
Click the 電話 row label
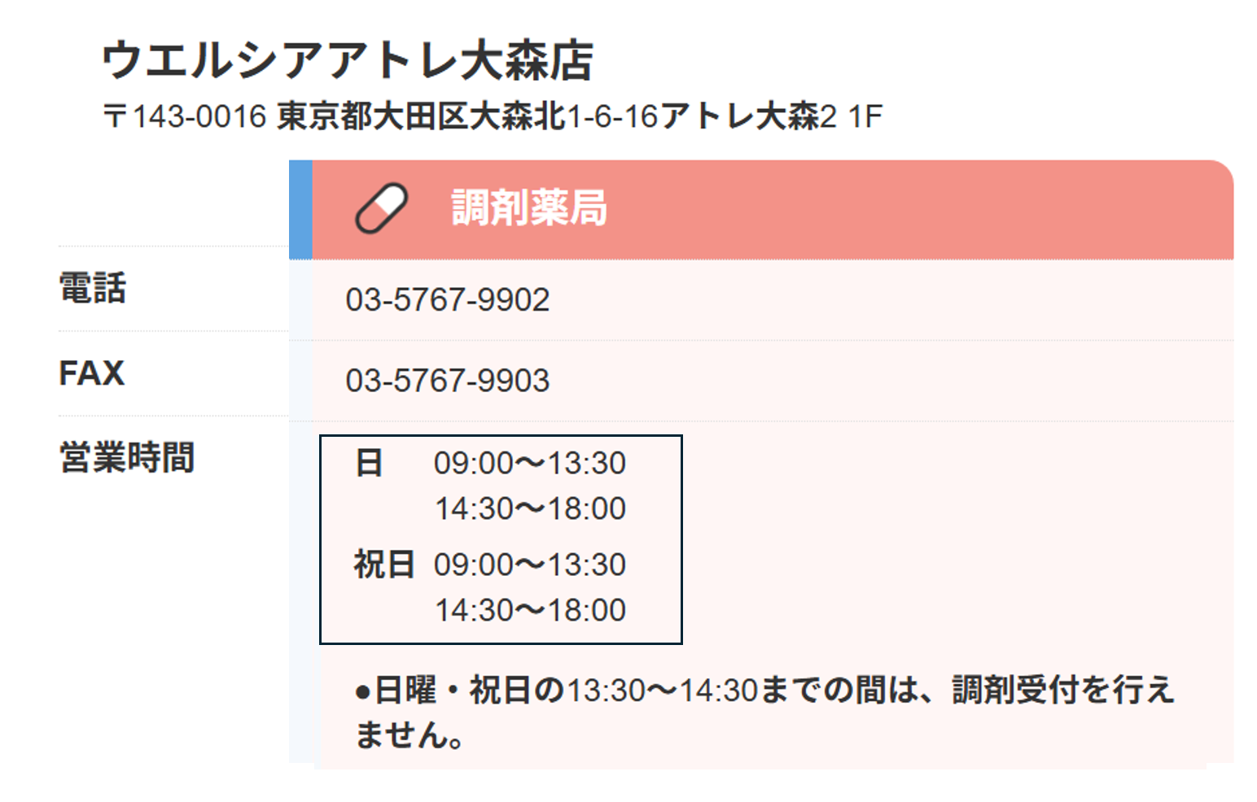point(93,288)
